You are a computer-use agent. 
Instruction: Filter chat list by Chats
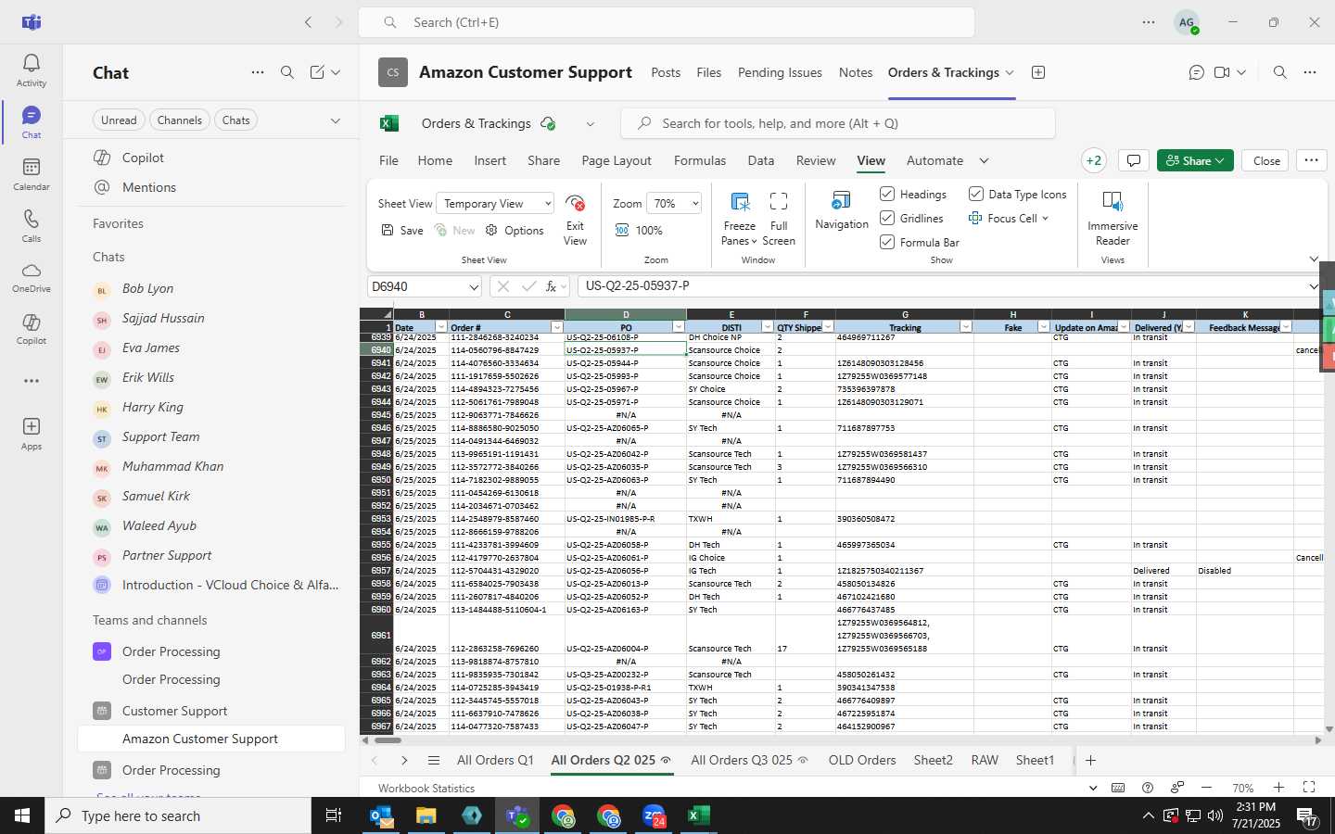point(236,120)
